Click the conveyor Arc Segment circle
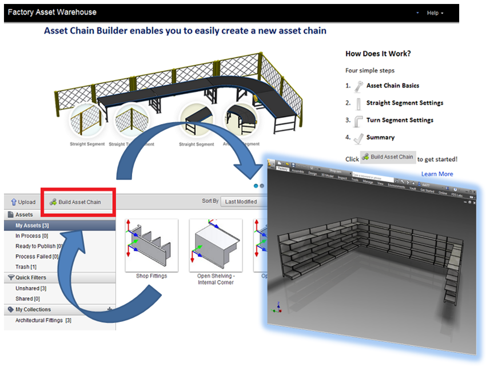The image size is (486, 367). tap(242, 121)
